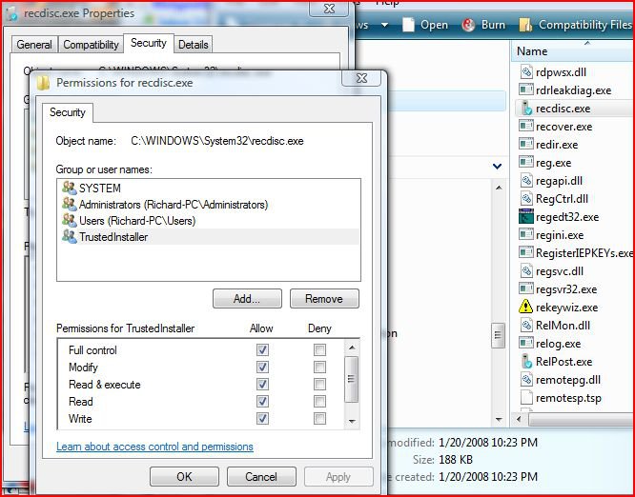Click Compatibility Files in Explorer toolbar
Image resolution: width=635 pixels, height=497 pixels.
[x=575, y=25]
